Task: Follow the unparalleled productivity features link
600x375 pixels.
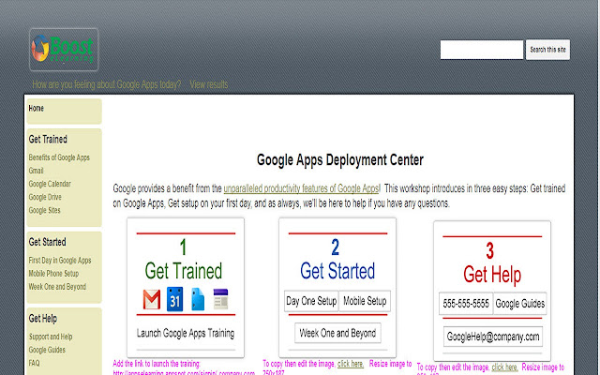Action: (302, 188)
